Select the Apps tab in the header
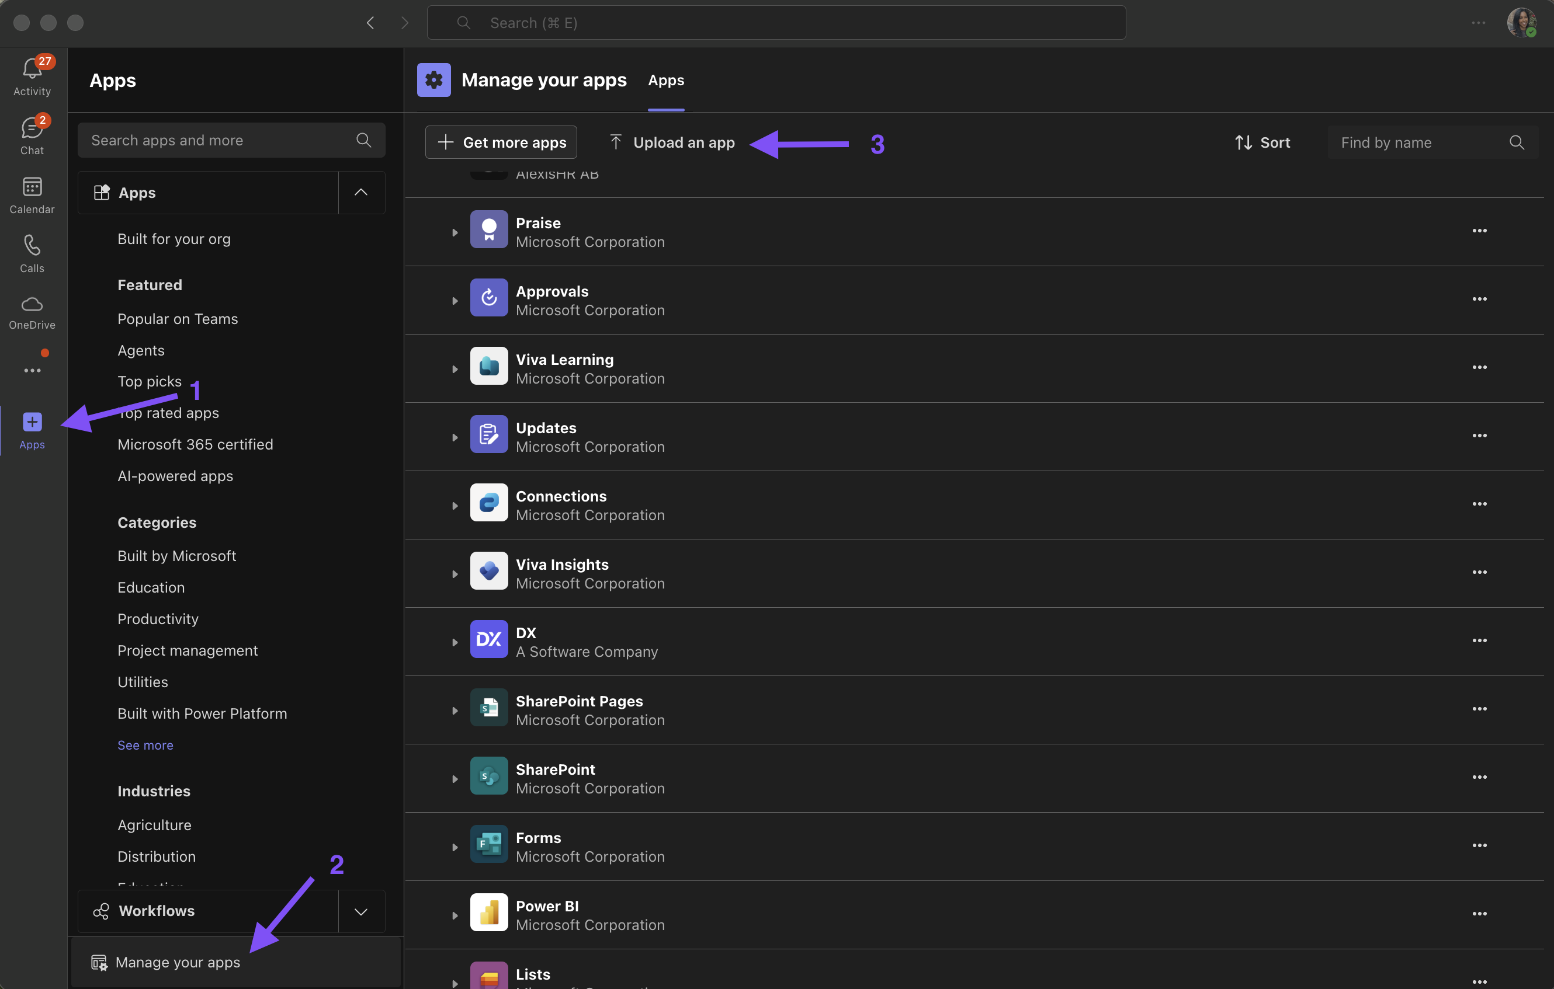The image size is (1554, 989). 665,81
